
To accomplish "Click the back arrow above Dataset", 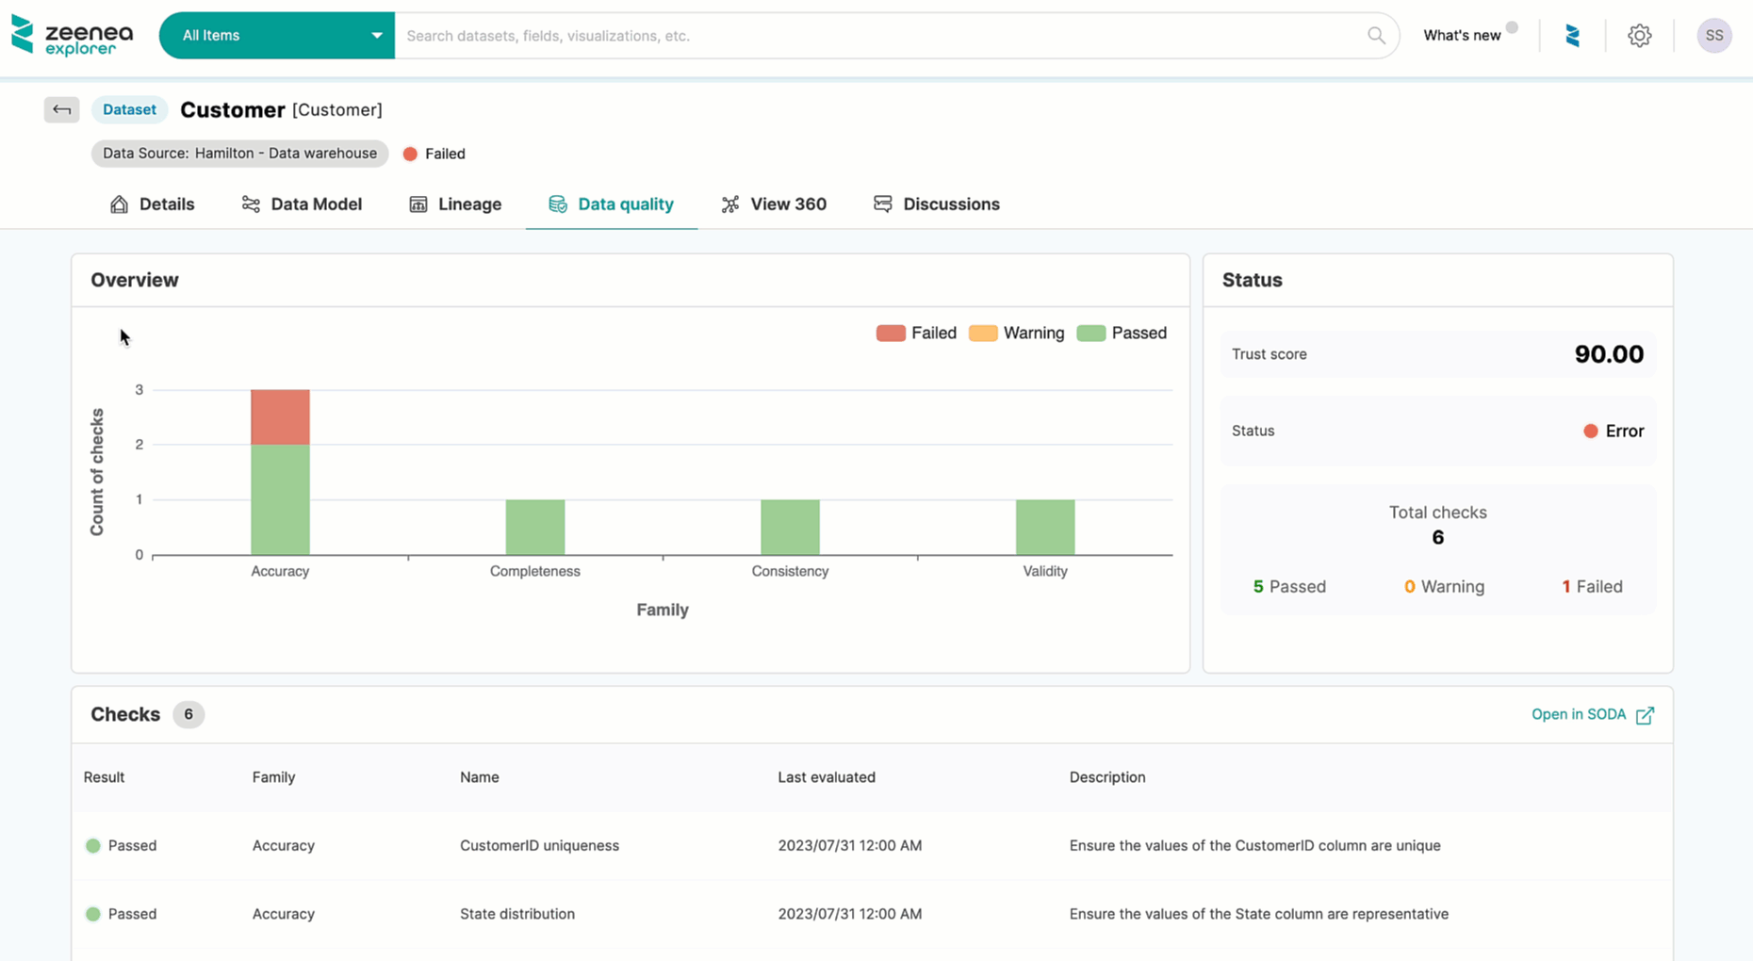I will pos(61,109).
